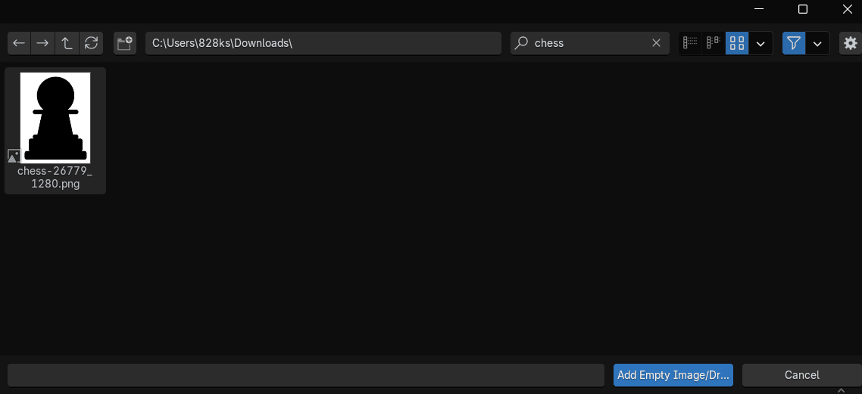
Task: Clear the 'chess' search text
Action: click(x=656, y=43)
